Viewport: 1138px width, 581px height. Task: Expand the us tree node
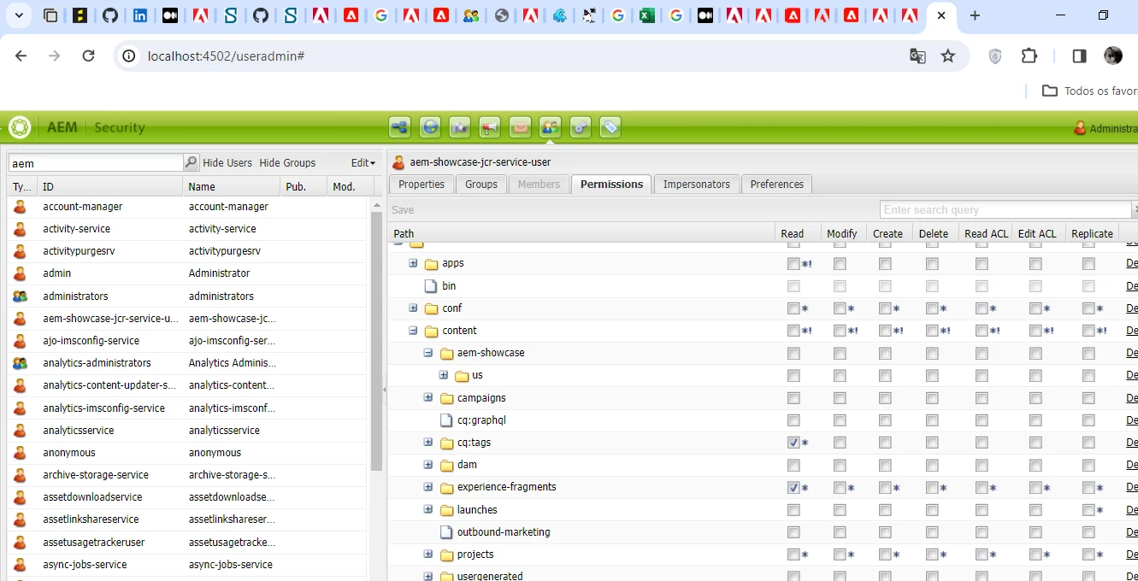(444, 375)
